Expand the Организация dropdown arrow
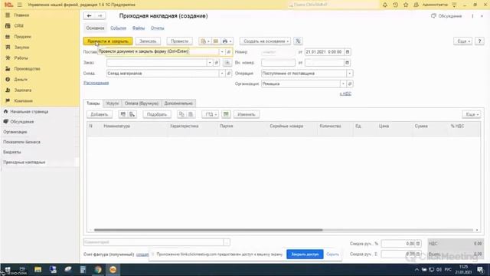The width and height of the screenshot is (490, 276). click(343, 84)
